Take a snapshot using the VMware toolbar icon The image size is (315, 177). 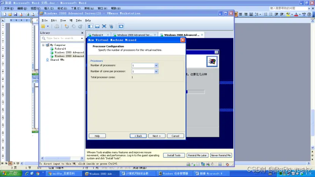[67, 26]
